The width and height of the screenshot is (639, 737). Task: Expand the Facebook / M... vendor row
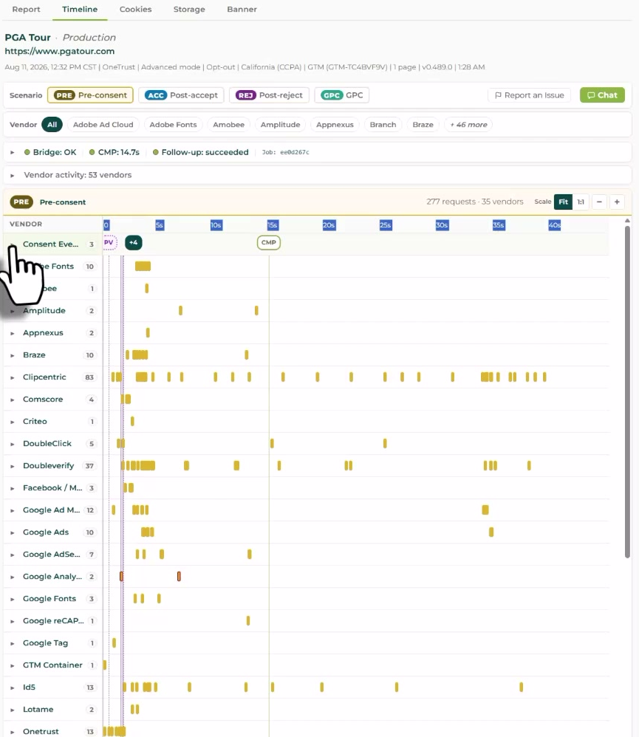tap(13, 488)
